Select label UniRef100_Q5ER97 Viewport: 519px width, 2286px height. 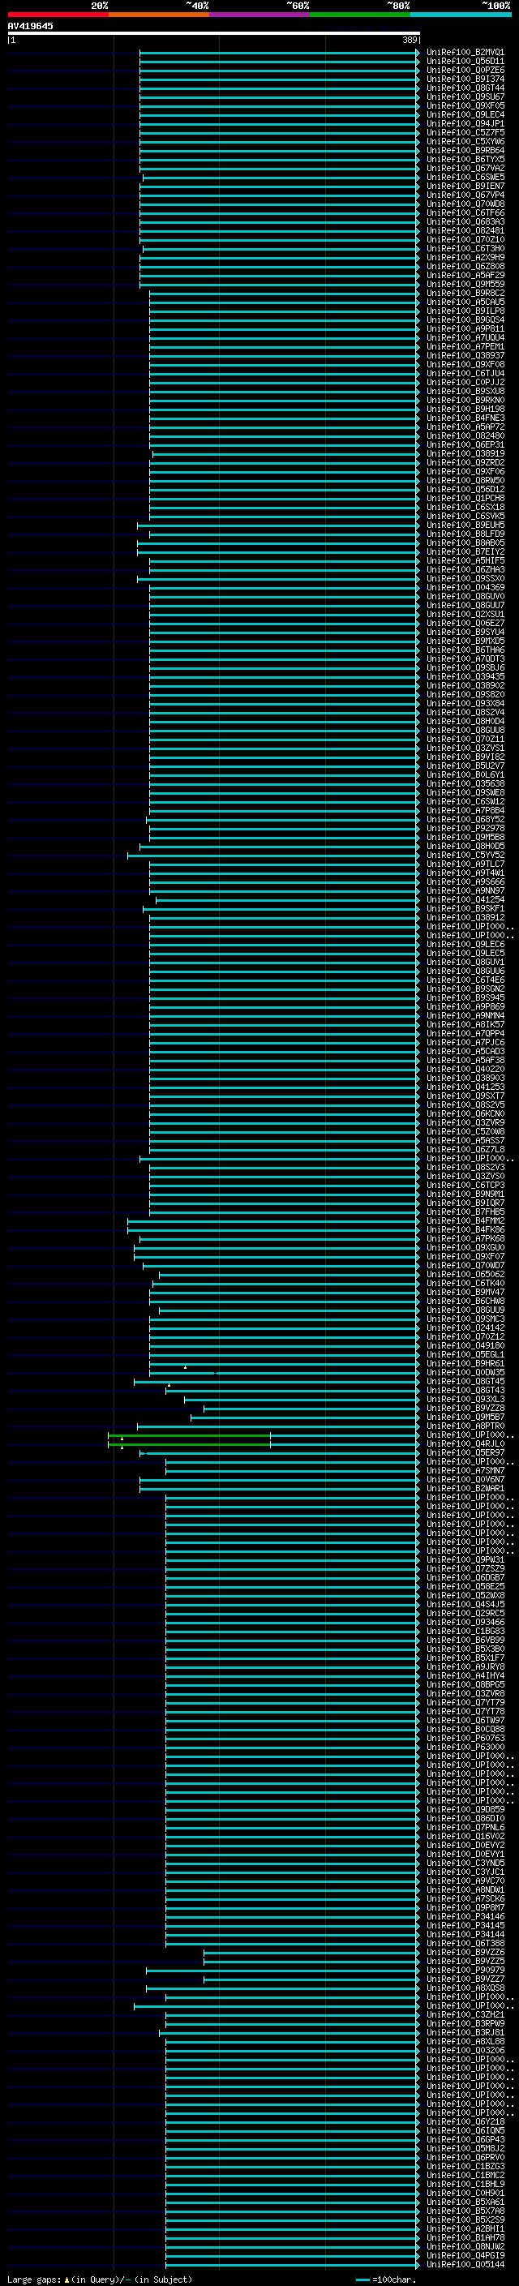(x=465, y=1452)
